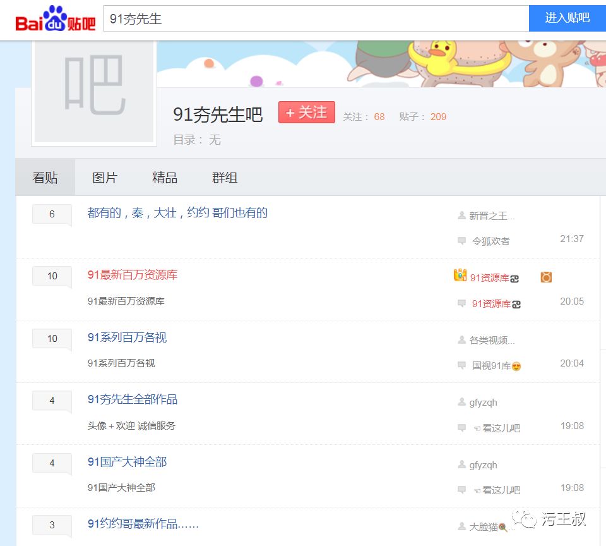Click author gfyzqh of 91夯先生全部作品
This screenshot has width=606, height=546.
[x=483, y=403]
